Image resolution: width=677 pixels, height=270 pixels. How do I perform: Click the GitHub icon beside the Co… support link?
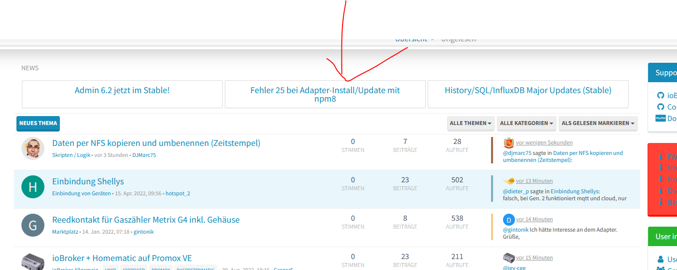(661, 107)
